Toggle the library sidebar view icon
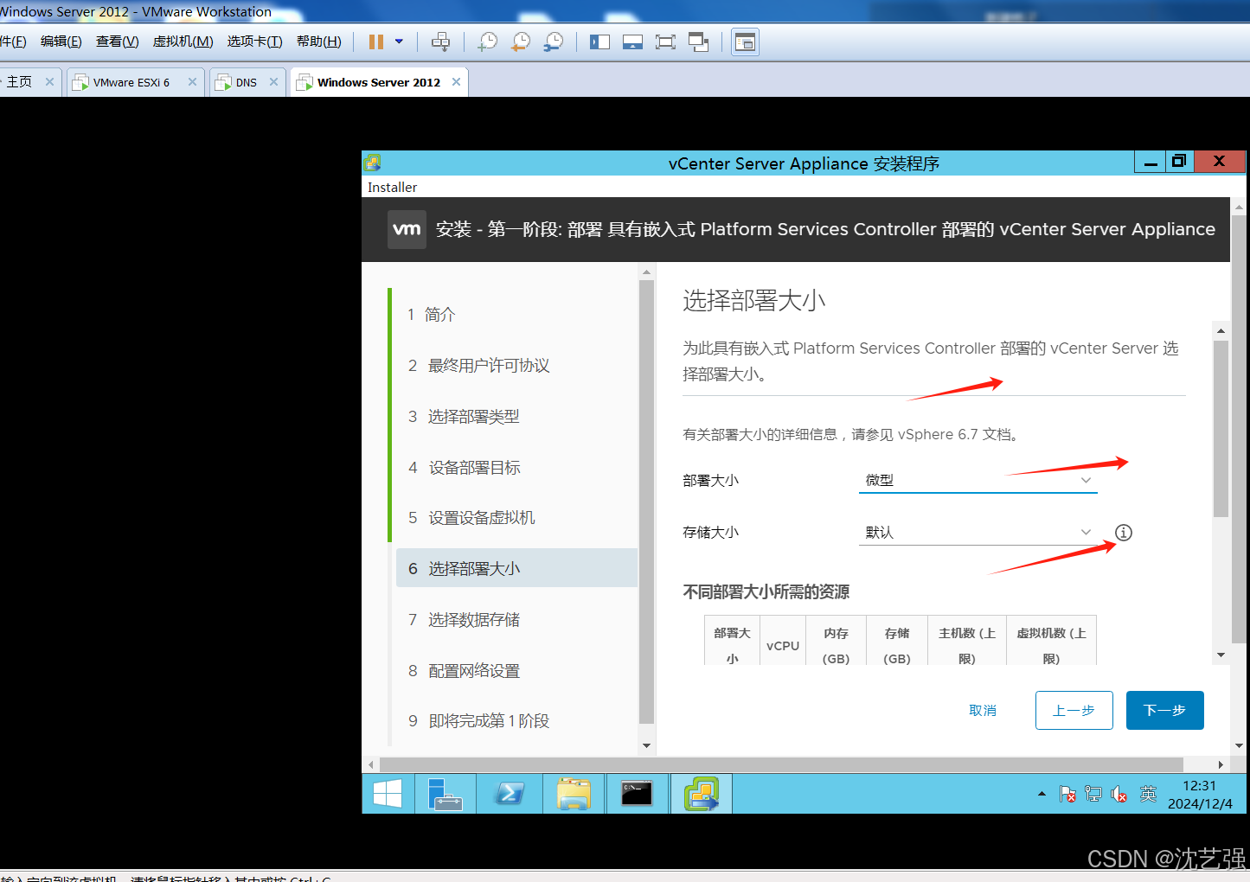 599,42
